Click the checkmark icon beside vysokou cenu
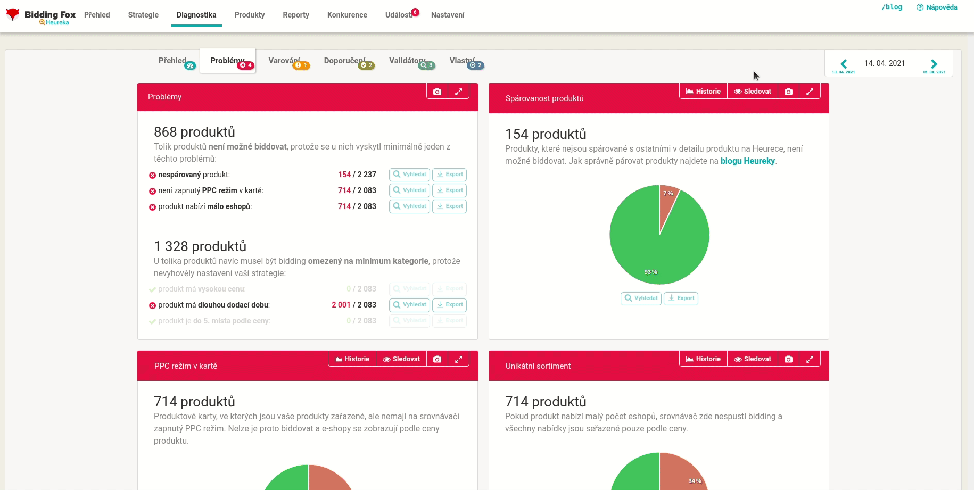 (152, 289)
